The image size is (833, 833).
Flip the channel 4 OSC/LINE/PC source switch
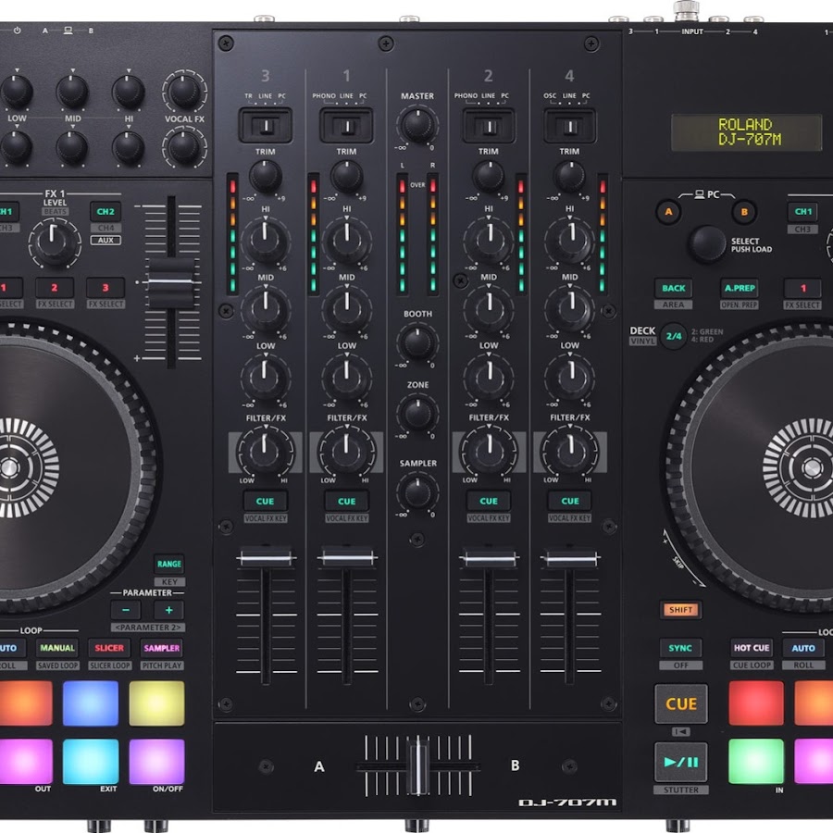(x=569, y=126)
